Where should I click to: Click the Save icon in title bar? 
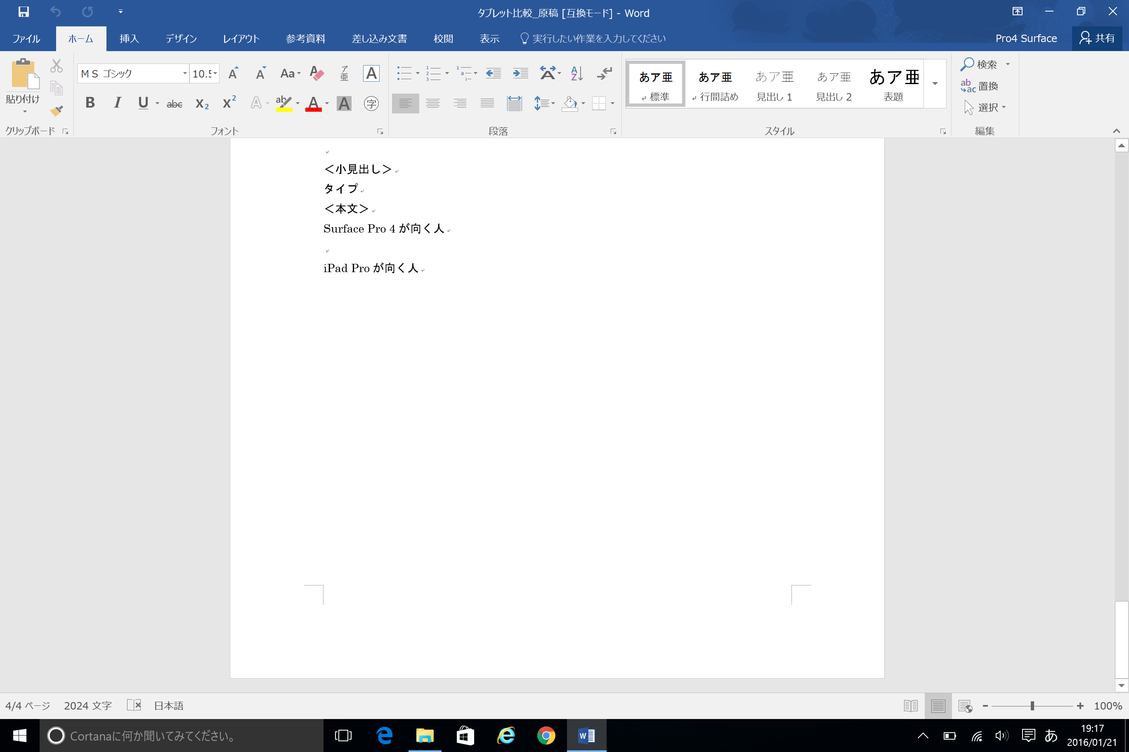click(x=24, y=12)
